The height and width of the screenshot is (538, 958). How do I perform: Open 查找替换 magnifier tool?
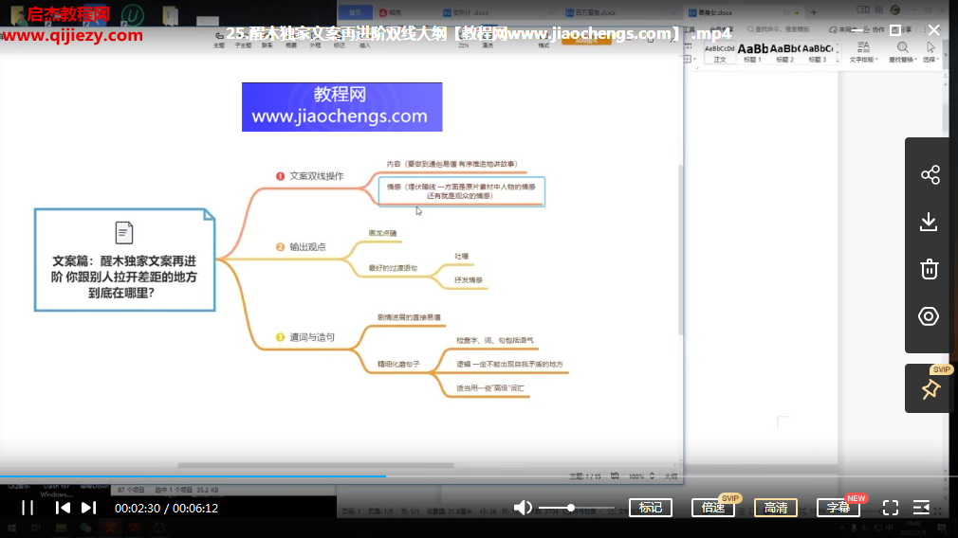(x=902, y=52)
